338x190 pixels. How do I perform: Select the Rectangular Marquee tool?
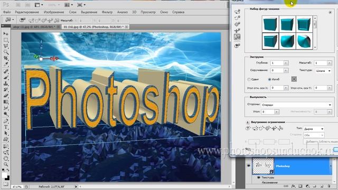6,40
